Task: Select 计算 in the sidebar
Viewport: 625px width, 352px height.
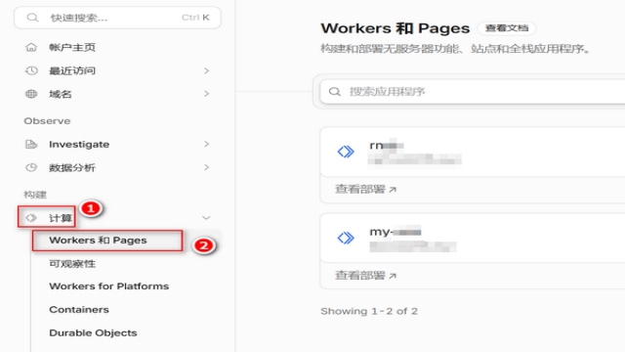Action: point(61,217)
